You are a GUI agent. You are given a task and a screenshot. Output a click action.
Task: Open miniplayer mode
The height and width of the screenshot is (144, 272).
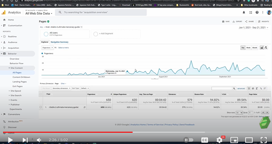click(234, 140)
